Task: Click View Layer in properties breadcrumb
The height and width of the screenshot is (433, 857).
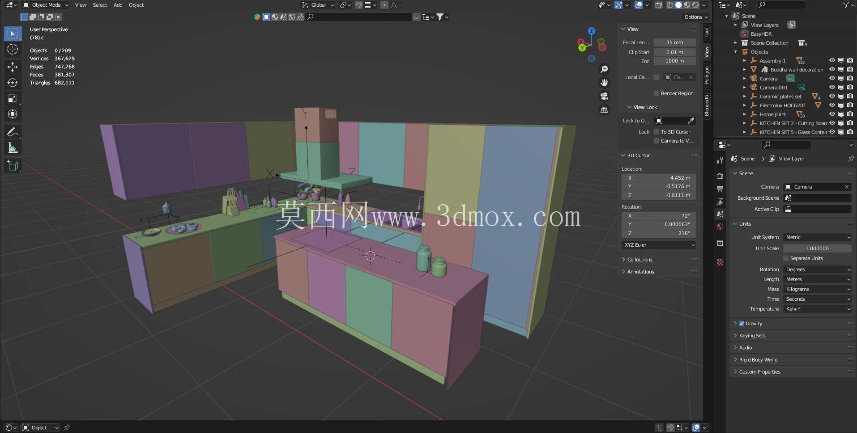Action: tap(791, 159)
